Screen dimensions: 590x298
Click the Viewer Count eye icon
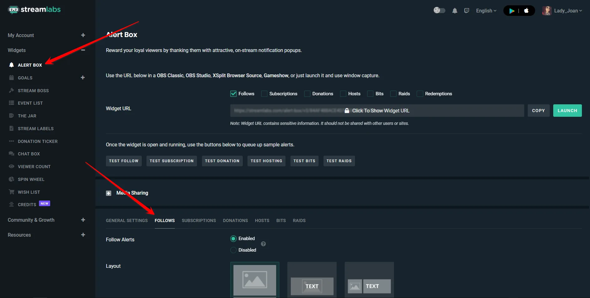click(12, 166)
